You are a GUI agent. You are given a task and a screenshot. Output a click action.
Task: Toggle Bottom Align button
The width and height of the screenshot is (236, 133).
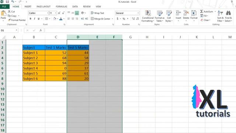pos(77,13)
